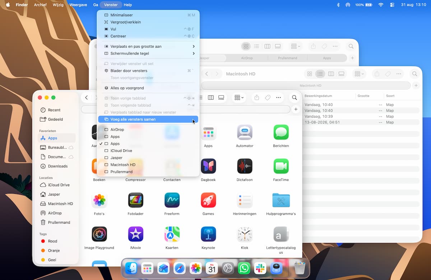Screen dimensions: 431x280
Task: Switch to the AirDrop tab in rear window
Action: pyautogui.click(x=247, y=58)
